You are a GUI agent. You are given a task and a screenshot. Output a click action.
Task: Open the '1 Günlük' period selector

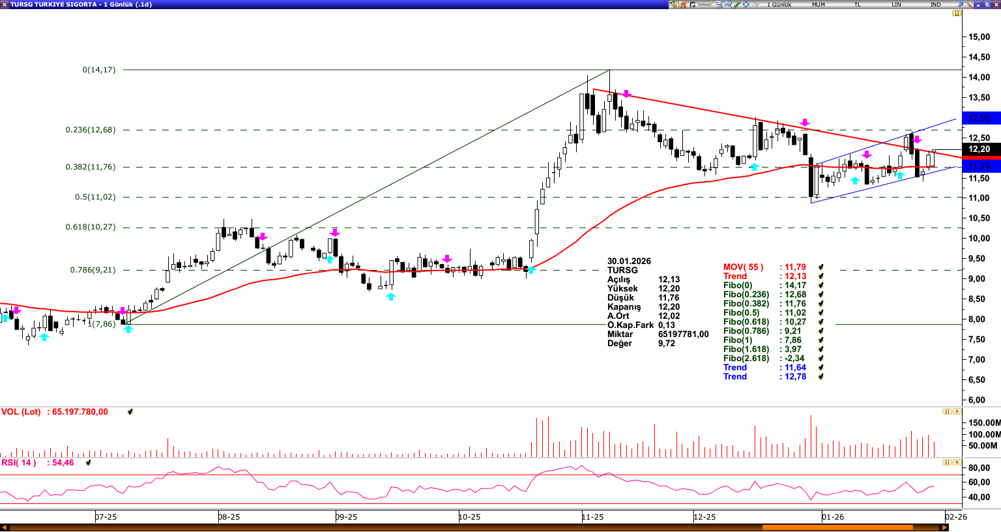pyautogui.click(x=779, y=5)
